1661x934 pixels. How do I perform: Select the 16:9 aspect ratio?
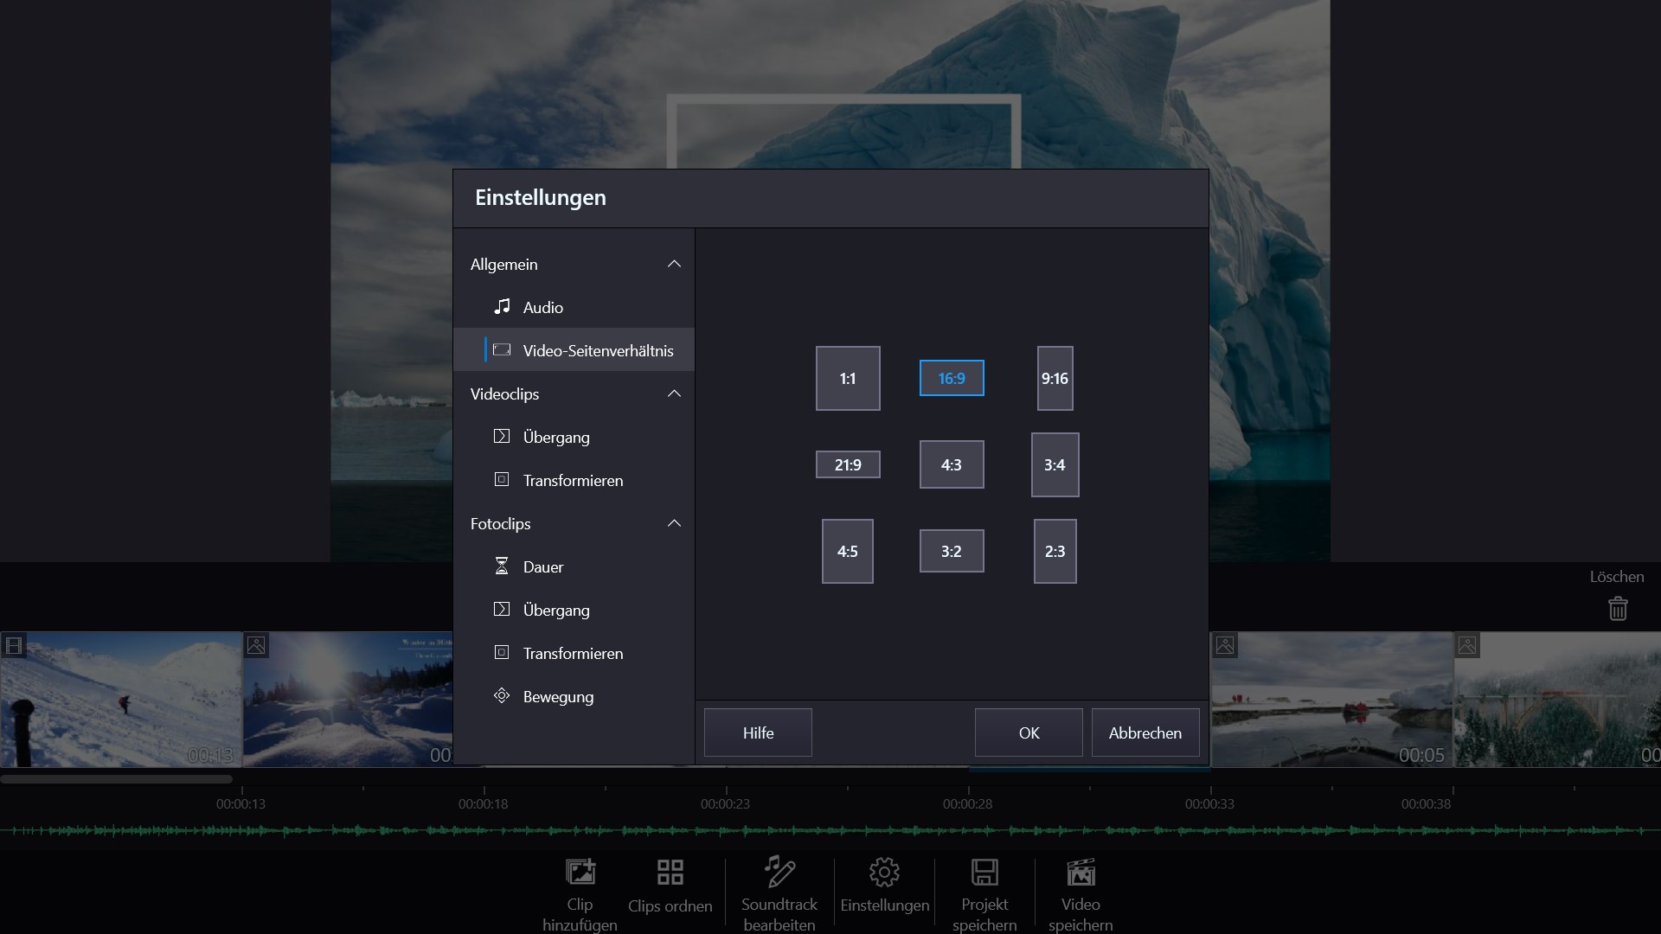(952, 378)
